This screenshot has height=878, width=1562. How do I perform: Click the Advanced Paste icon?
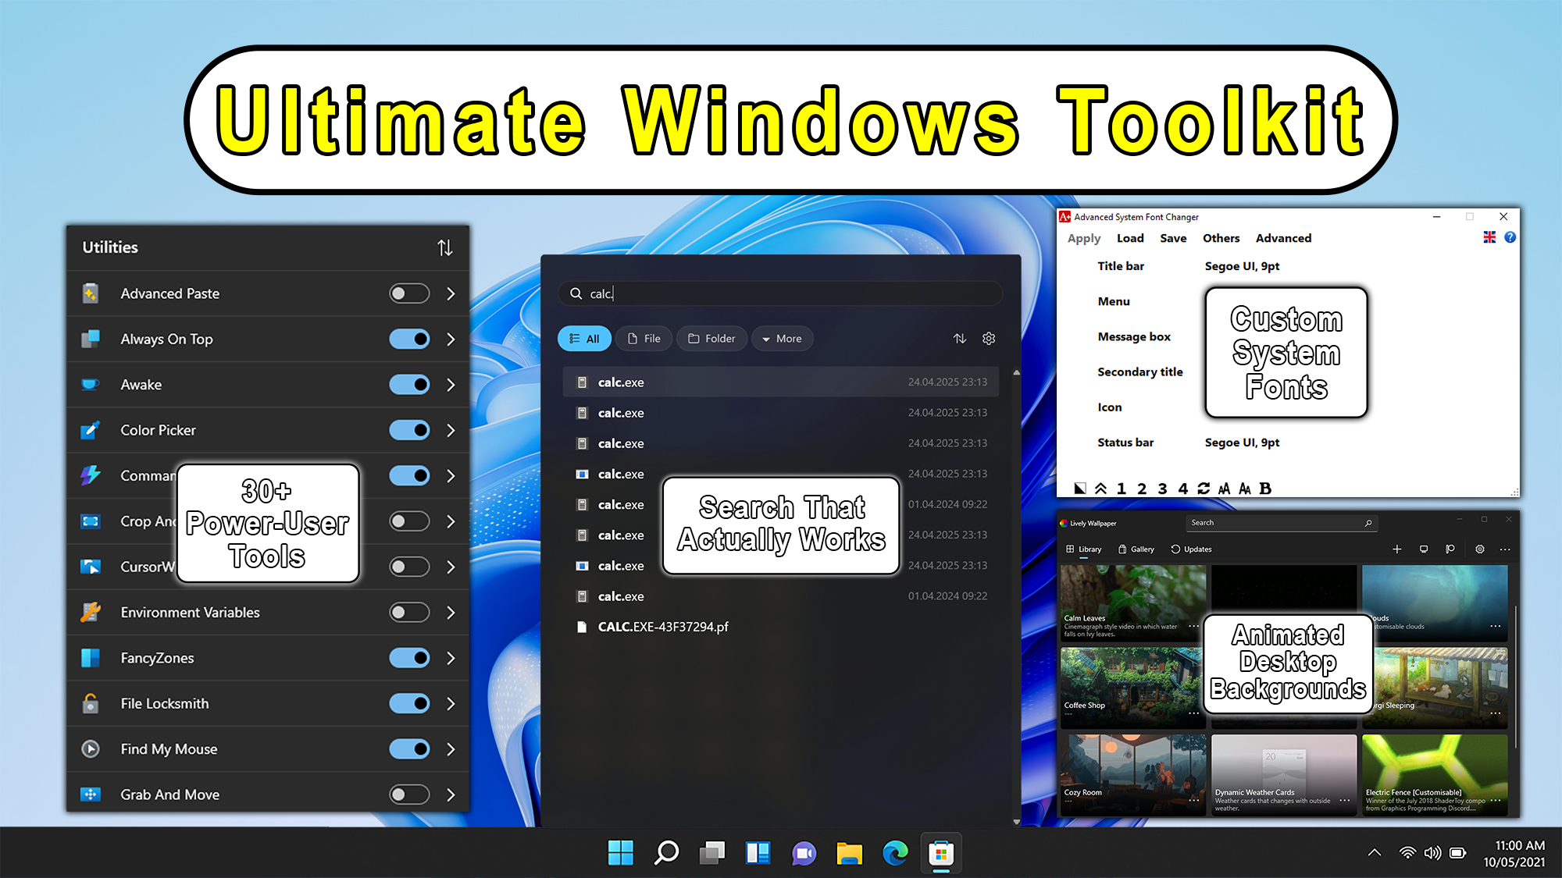pos(91,293)
